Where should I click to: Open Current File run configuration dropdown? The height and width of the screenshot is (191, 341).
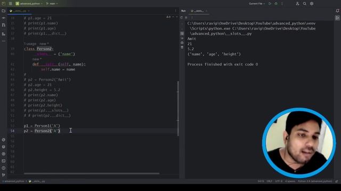pyautogui.click(x=257, y=4)
